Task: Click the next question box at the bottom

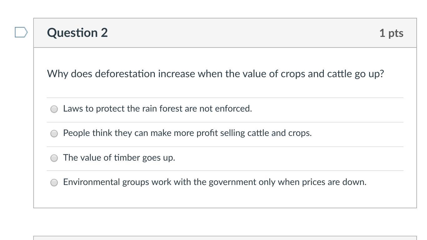Action: click(225, 238)
